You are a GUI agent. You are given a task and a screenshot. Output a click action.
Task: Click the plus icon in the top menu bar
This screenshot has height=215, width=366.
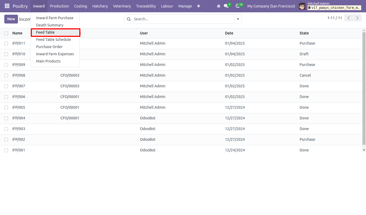[x=199, y=6]
